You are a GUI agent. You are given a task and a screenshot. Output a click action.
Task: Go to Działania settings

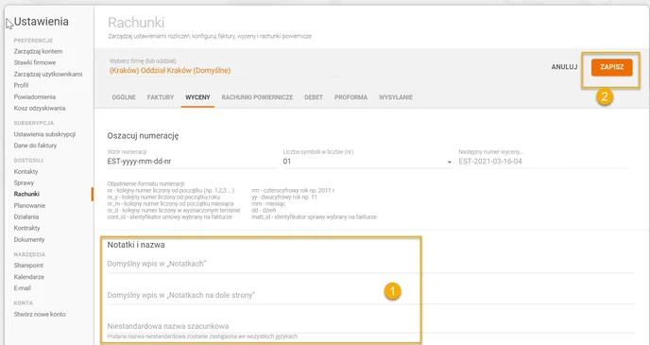click(x=26, y=216)
